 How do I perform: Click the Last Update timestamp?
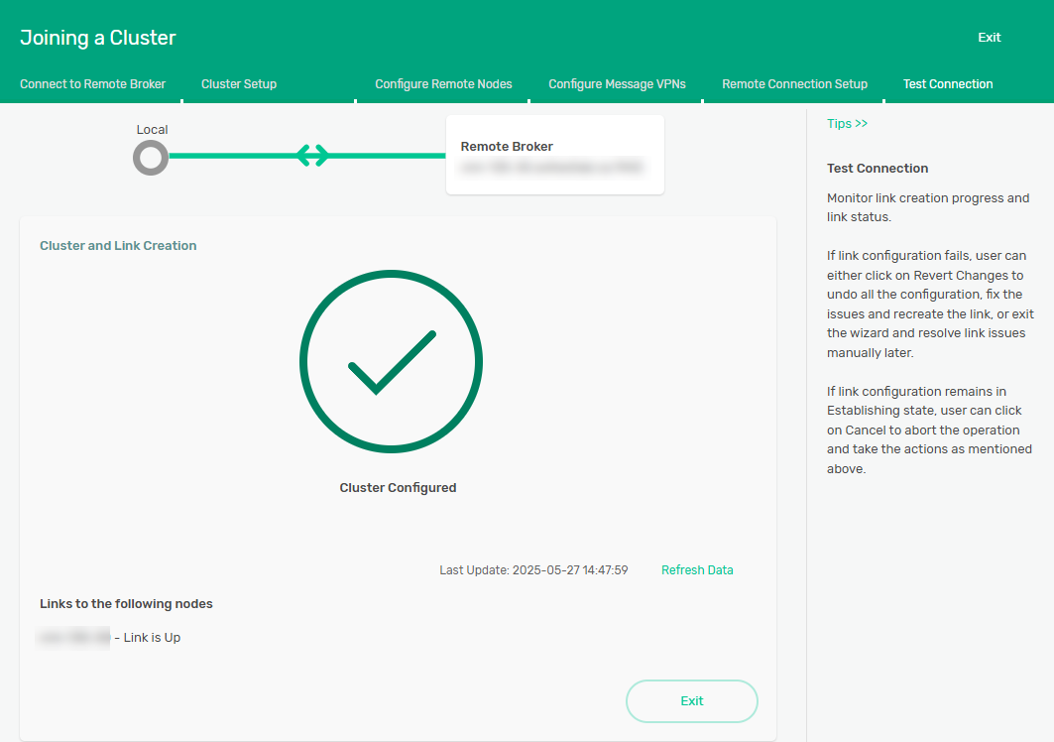pyautogui.click(x=533, y=570)
